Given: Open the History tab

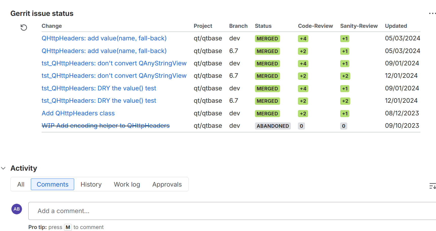Looking at the screenshot, I should pyautogui.click(x=91, y=185).
